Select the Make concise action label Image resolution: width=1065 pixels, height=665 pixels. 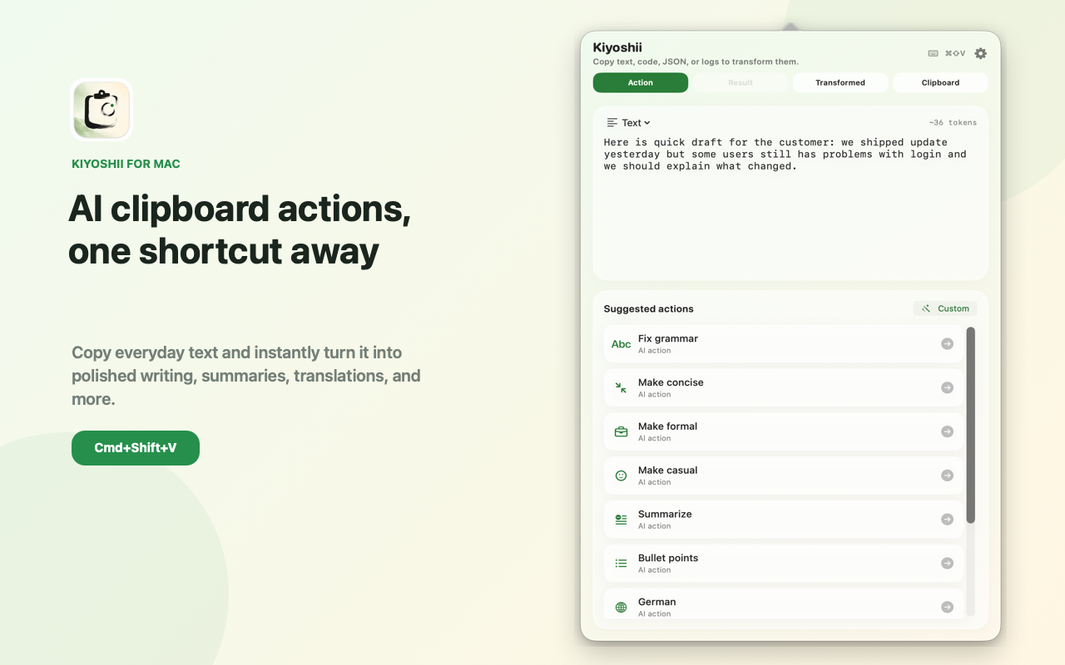[671, 382]
